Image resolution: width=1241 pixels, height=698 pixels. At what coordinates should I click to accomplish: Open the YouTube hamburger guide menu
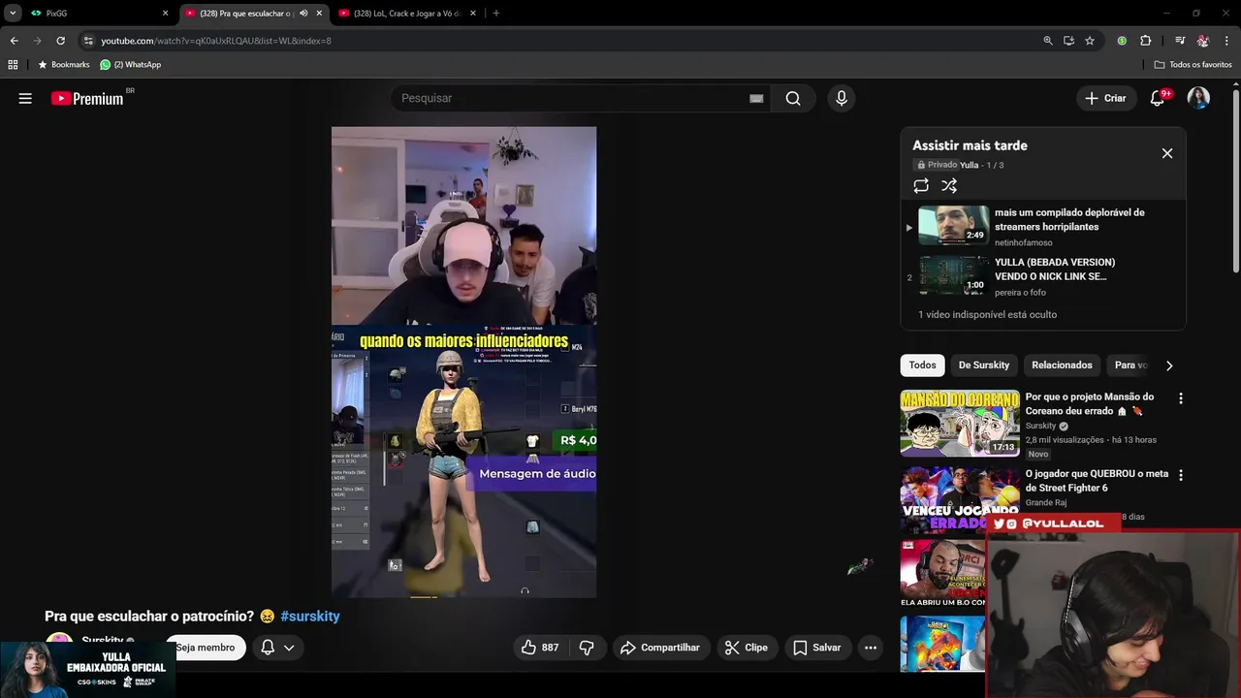pos(25,98)
